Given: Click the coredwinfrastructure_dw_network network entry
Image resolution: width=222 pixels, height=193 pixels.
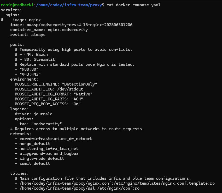Looking at the screenshot, I should pos(56,139).
